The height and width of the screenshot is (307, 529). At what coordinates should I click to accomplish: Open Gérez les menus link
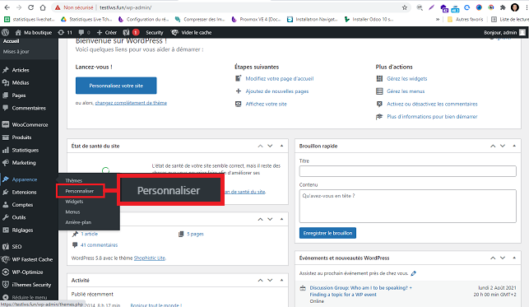click(406, 91)
